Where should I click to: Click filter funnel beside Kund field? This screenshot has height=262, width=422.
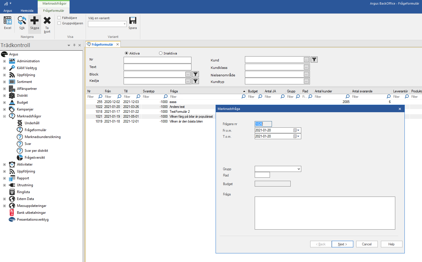coord(314,60)
